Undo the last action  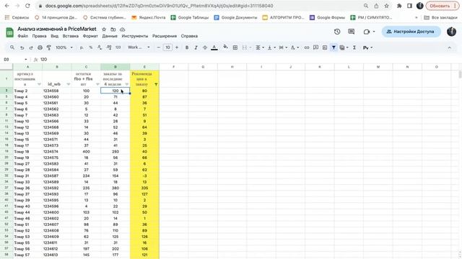(x=22, y=47)
